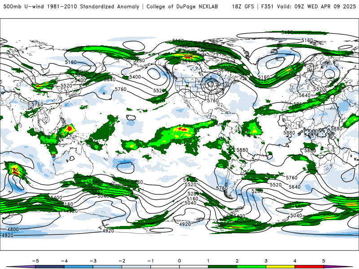Click the 'F351 Valid: 09Z WED APR 09 2025' text
The image size is (359, 269).
(x=308, y=7)
